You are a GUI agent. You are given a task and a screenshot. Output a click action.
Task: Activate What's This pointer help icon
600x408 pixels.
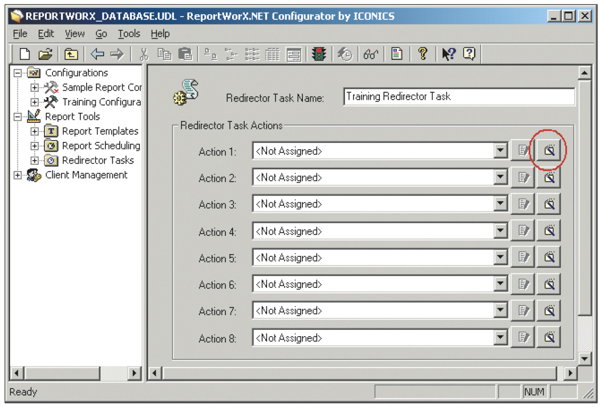(448, 54)
